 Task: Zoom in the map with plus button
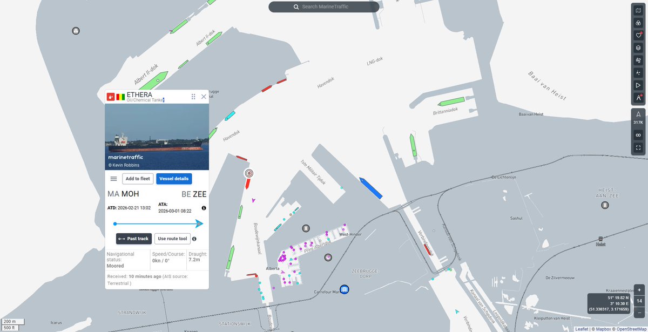pyautogui.click(x=639, y=290)
